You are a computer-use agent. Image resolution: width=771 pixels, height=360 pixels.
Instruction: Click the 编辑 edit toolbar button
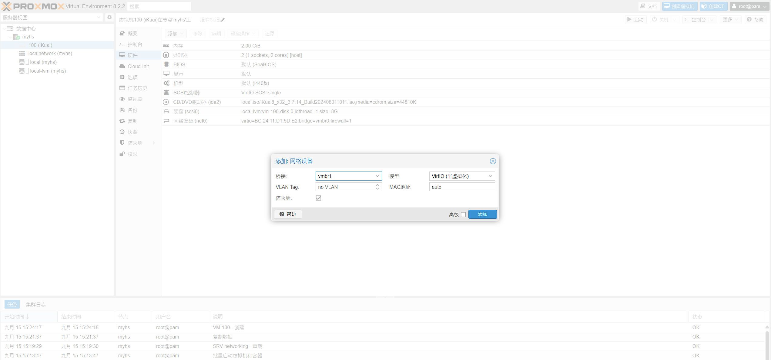point(216,34)
